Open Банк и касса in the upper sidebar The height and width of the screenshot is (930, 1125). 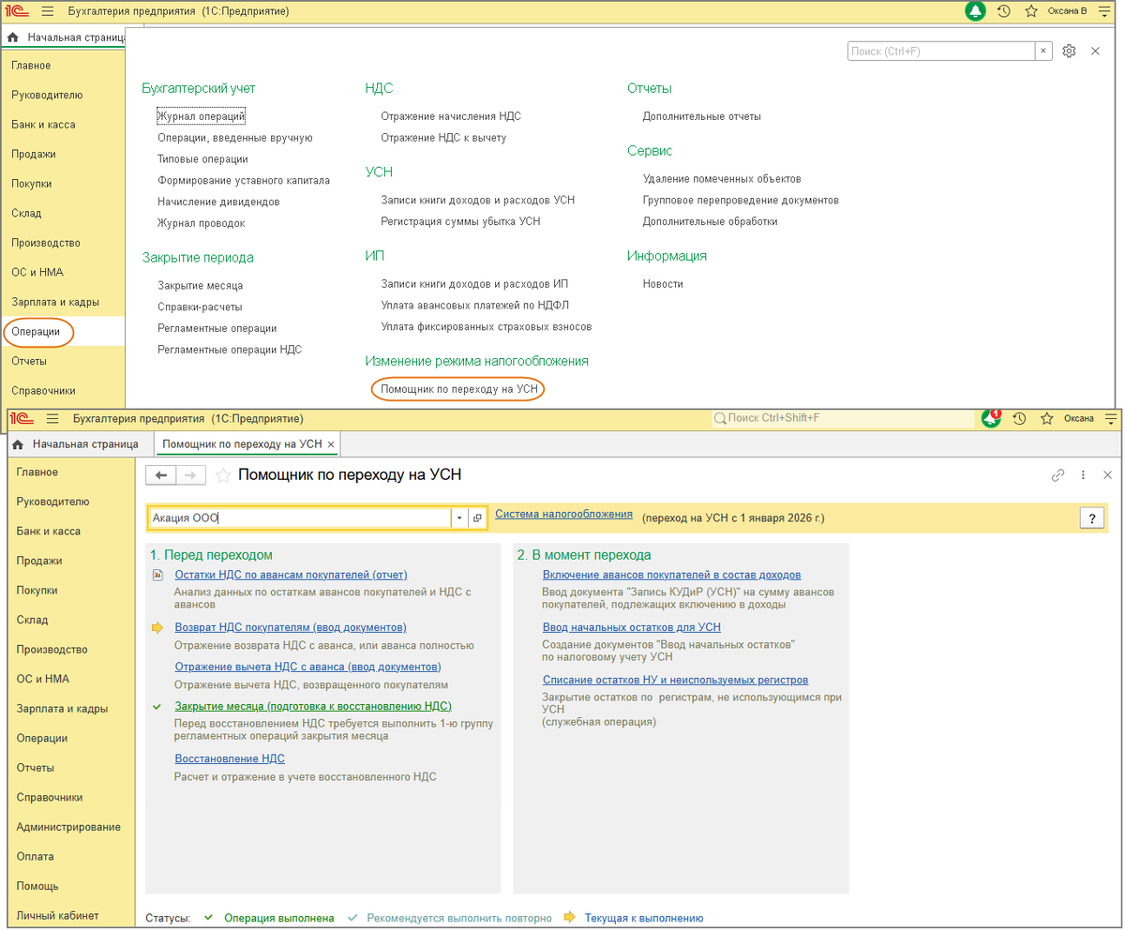tap(44, 125)
